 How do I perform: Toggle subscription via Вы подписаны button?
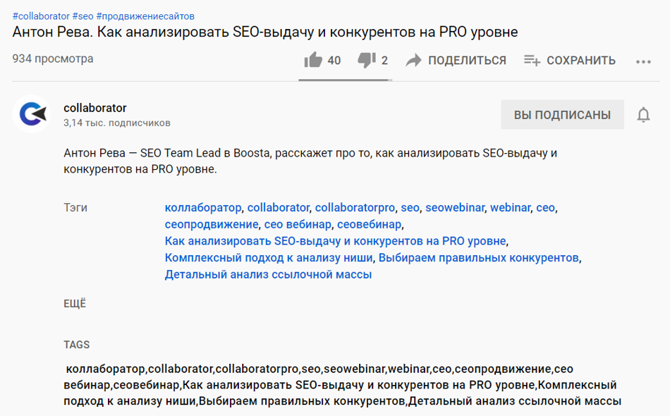(562, 114)
